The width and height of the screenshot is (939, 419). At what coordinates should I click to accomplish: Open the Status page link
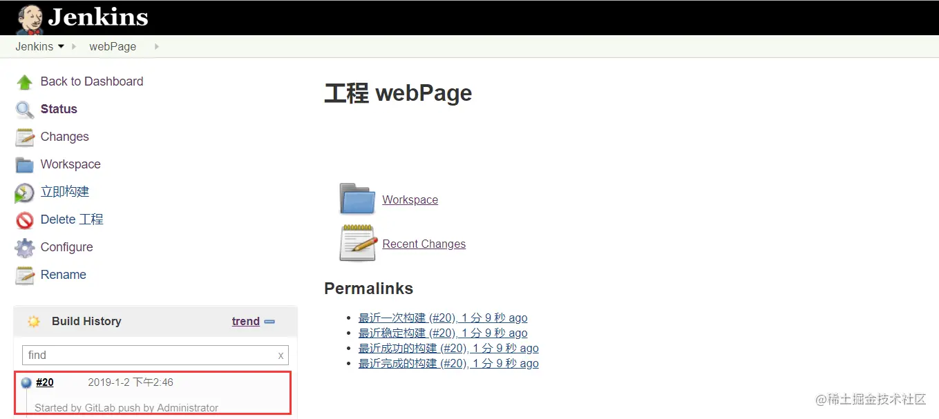tap(59, 109)
